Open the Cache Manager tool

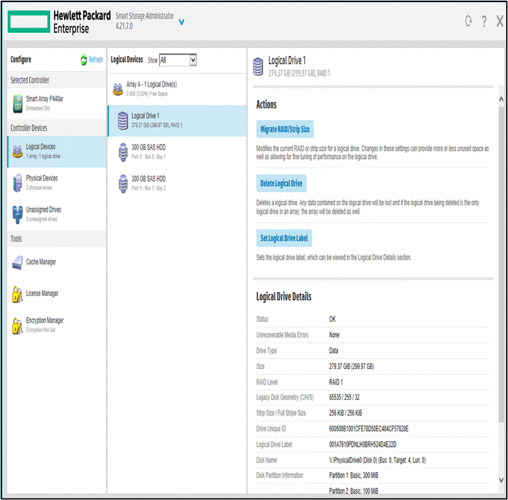[56, 262]
